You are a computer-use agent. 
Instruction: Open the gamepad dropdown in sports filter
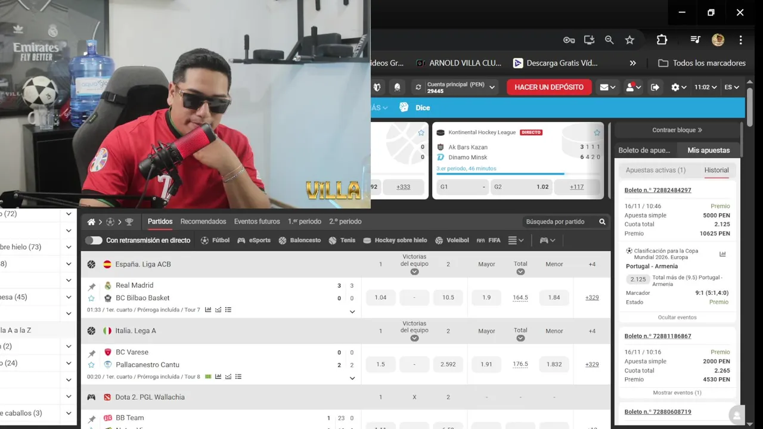tap(547, 240)
